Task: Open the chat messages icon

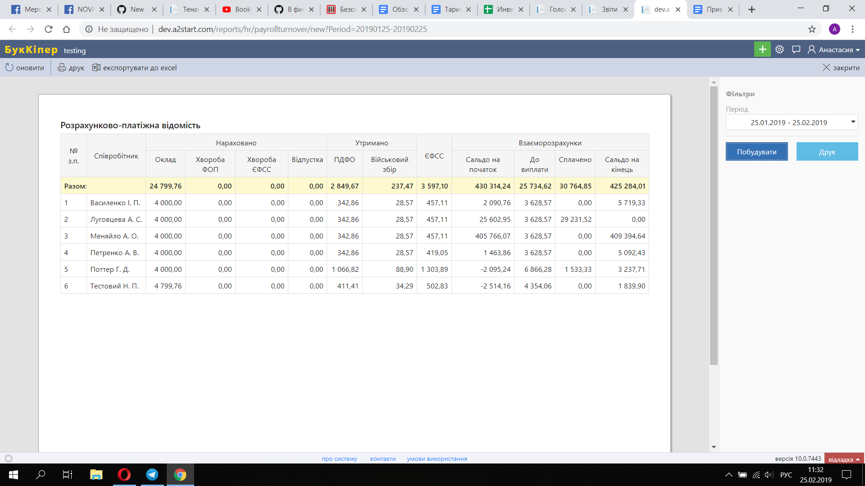Action: [x=796, y=49]
